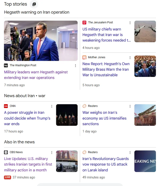Click '37 minutes ago' timestamp

pyautogui.click(x=24, y=177)
